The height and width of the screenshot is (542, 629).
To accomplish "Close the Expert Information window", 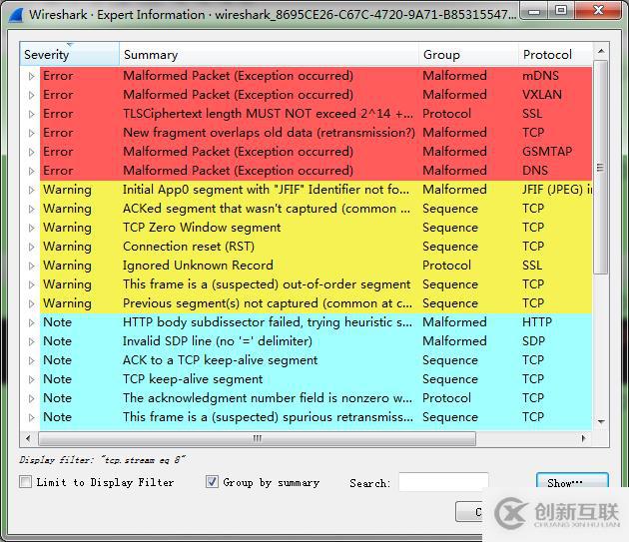I will click(x=598, y=10).
